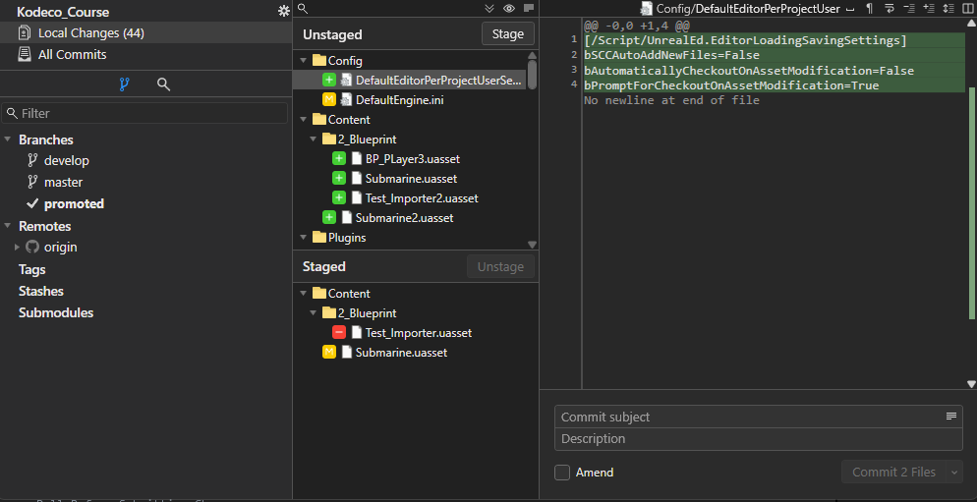
Task: Collapse the unstaged 2_Blueprint folder
Action: [314, 139]
